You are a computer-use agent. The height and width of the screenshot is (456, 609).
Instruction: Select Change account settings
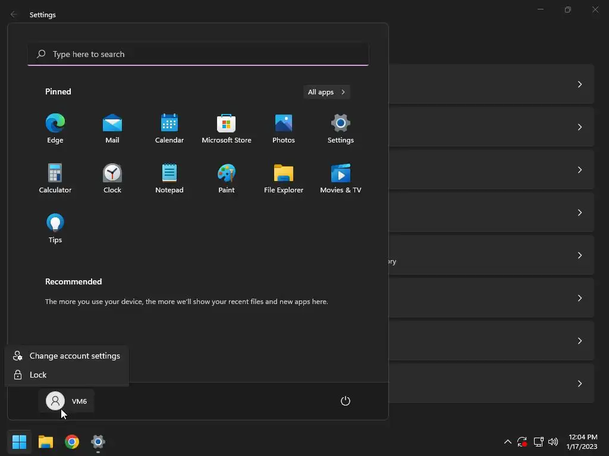click(x=67, y=356)
